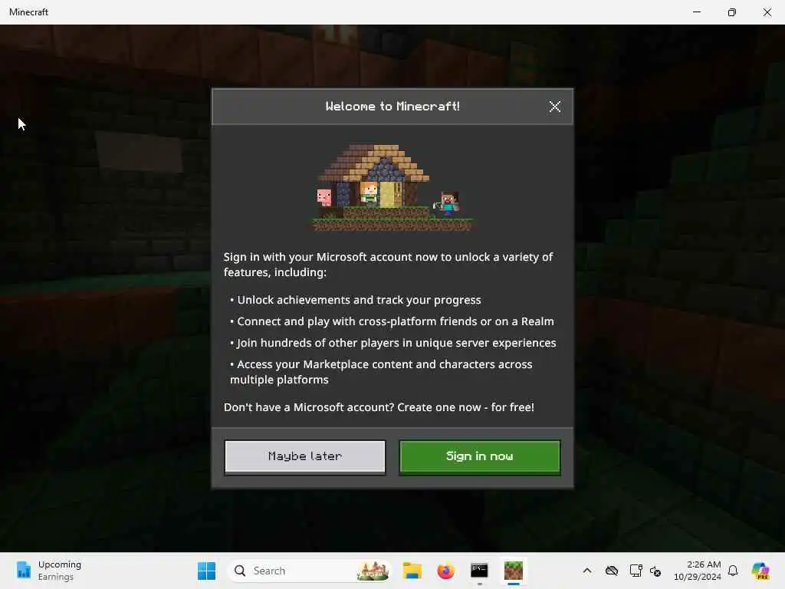The image size is (785, 589).
Task: Open the clock showing 2:26 AM
Action: tap(697, 571)
